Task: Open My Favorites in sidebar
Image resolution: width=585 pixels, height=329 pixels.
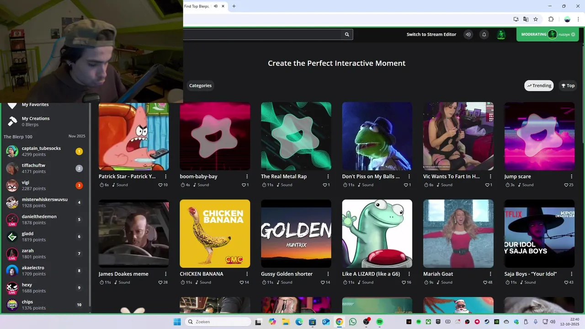Action: click(35, 105)
